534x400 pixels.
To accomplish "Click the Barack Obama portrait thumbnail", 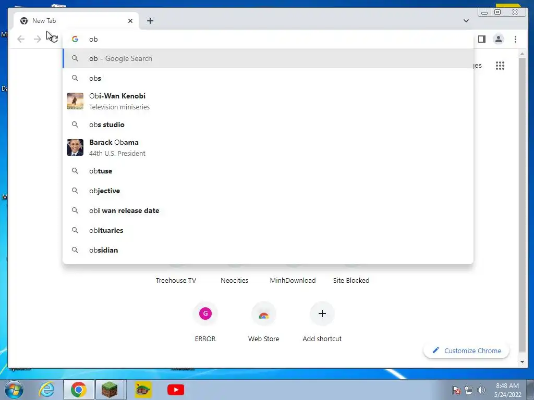I will [x=75, y=147].
